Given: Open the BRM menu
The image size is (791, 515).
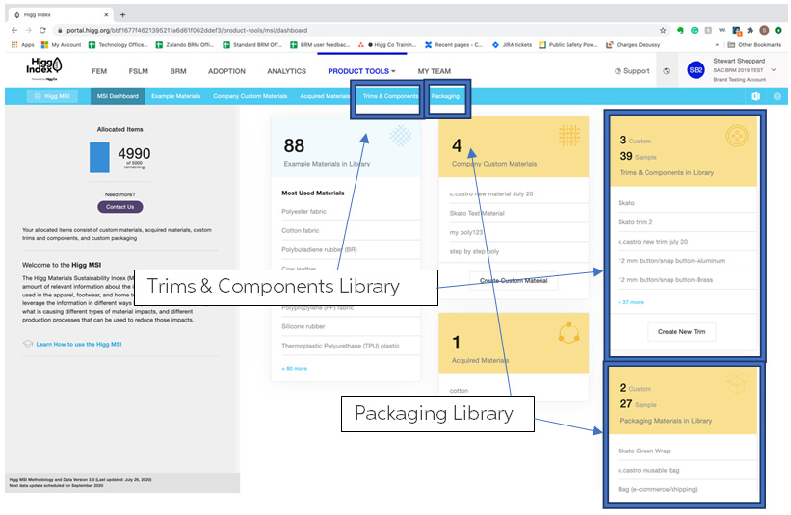Looking at the screenshot, I should (x=178, y=71).
